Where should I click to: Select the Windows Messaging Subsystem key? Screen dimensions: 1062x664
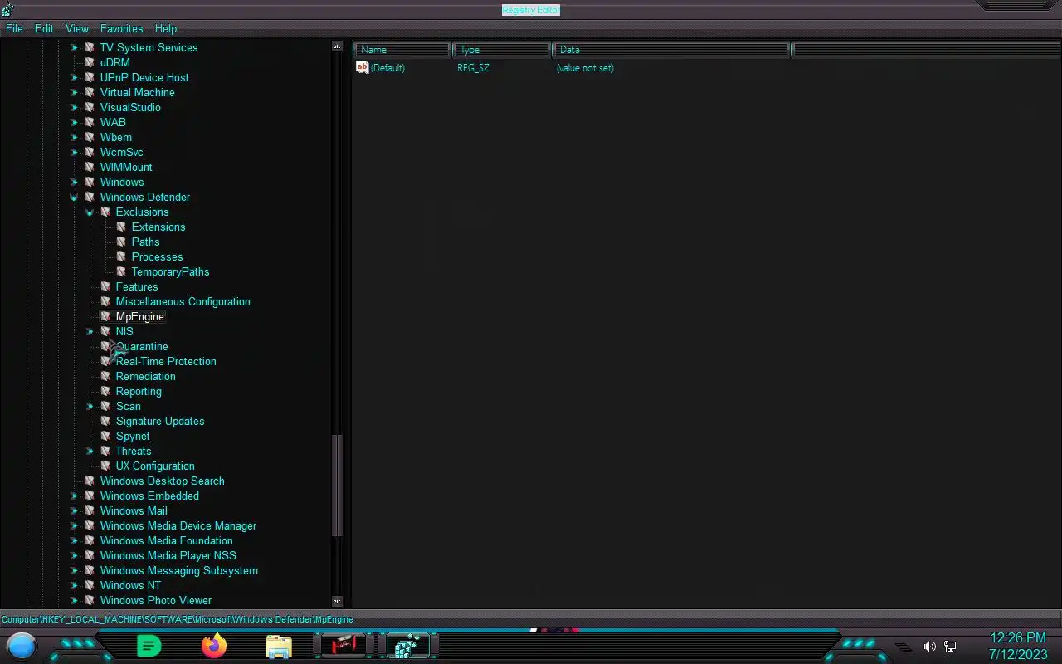(178, 570)
